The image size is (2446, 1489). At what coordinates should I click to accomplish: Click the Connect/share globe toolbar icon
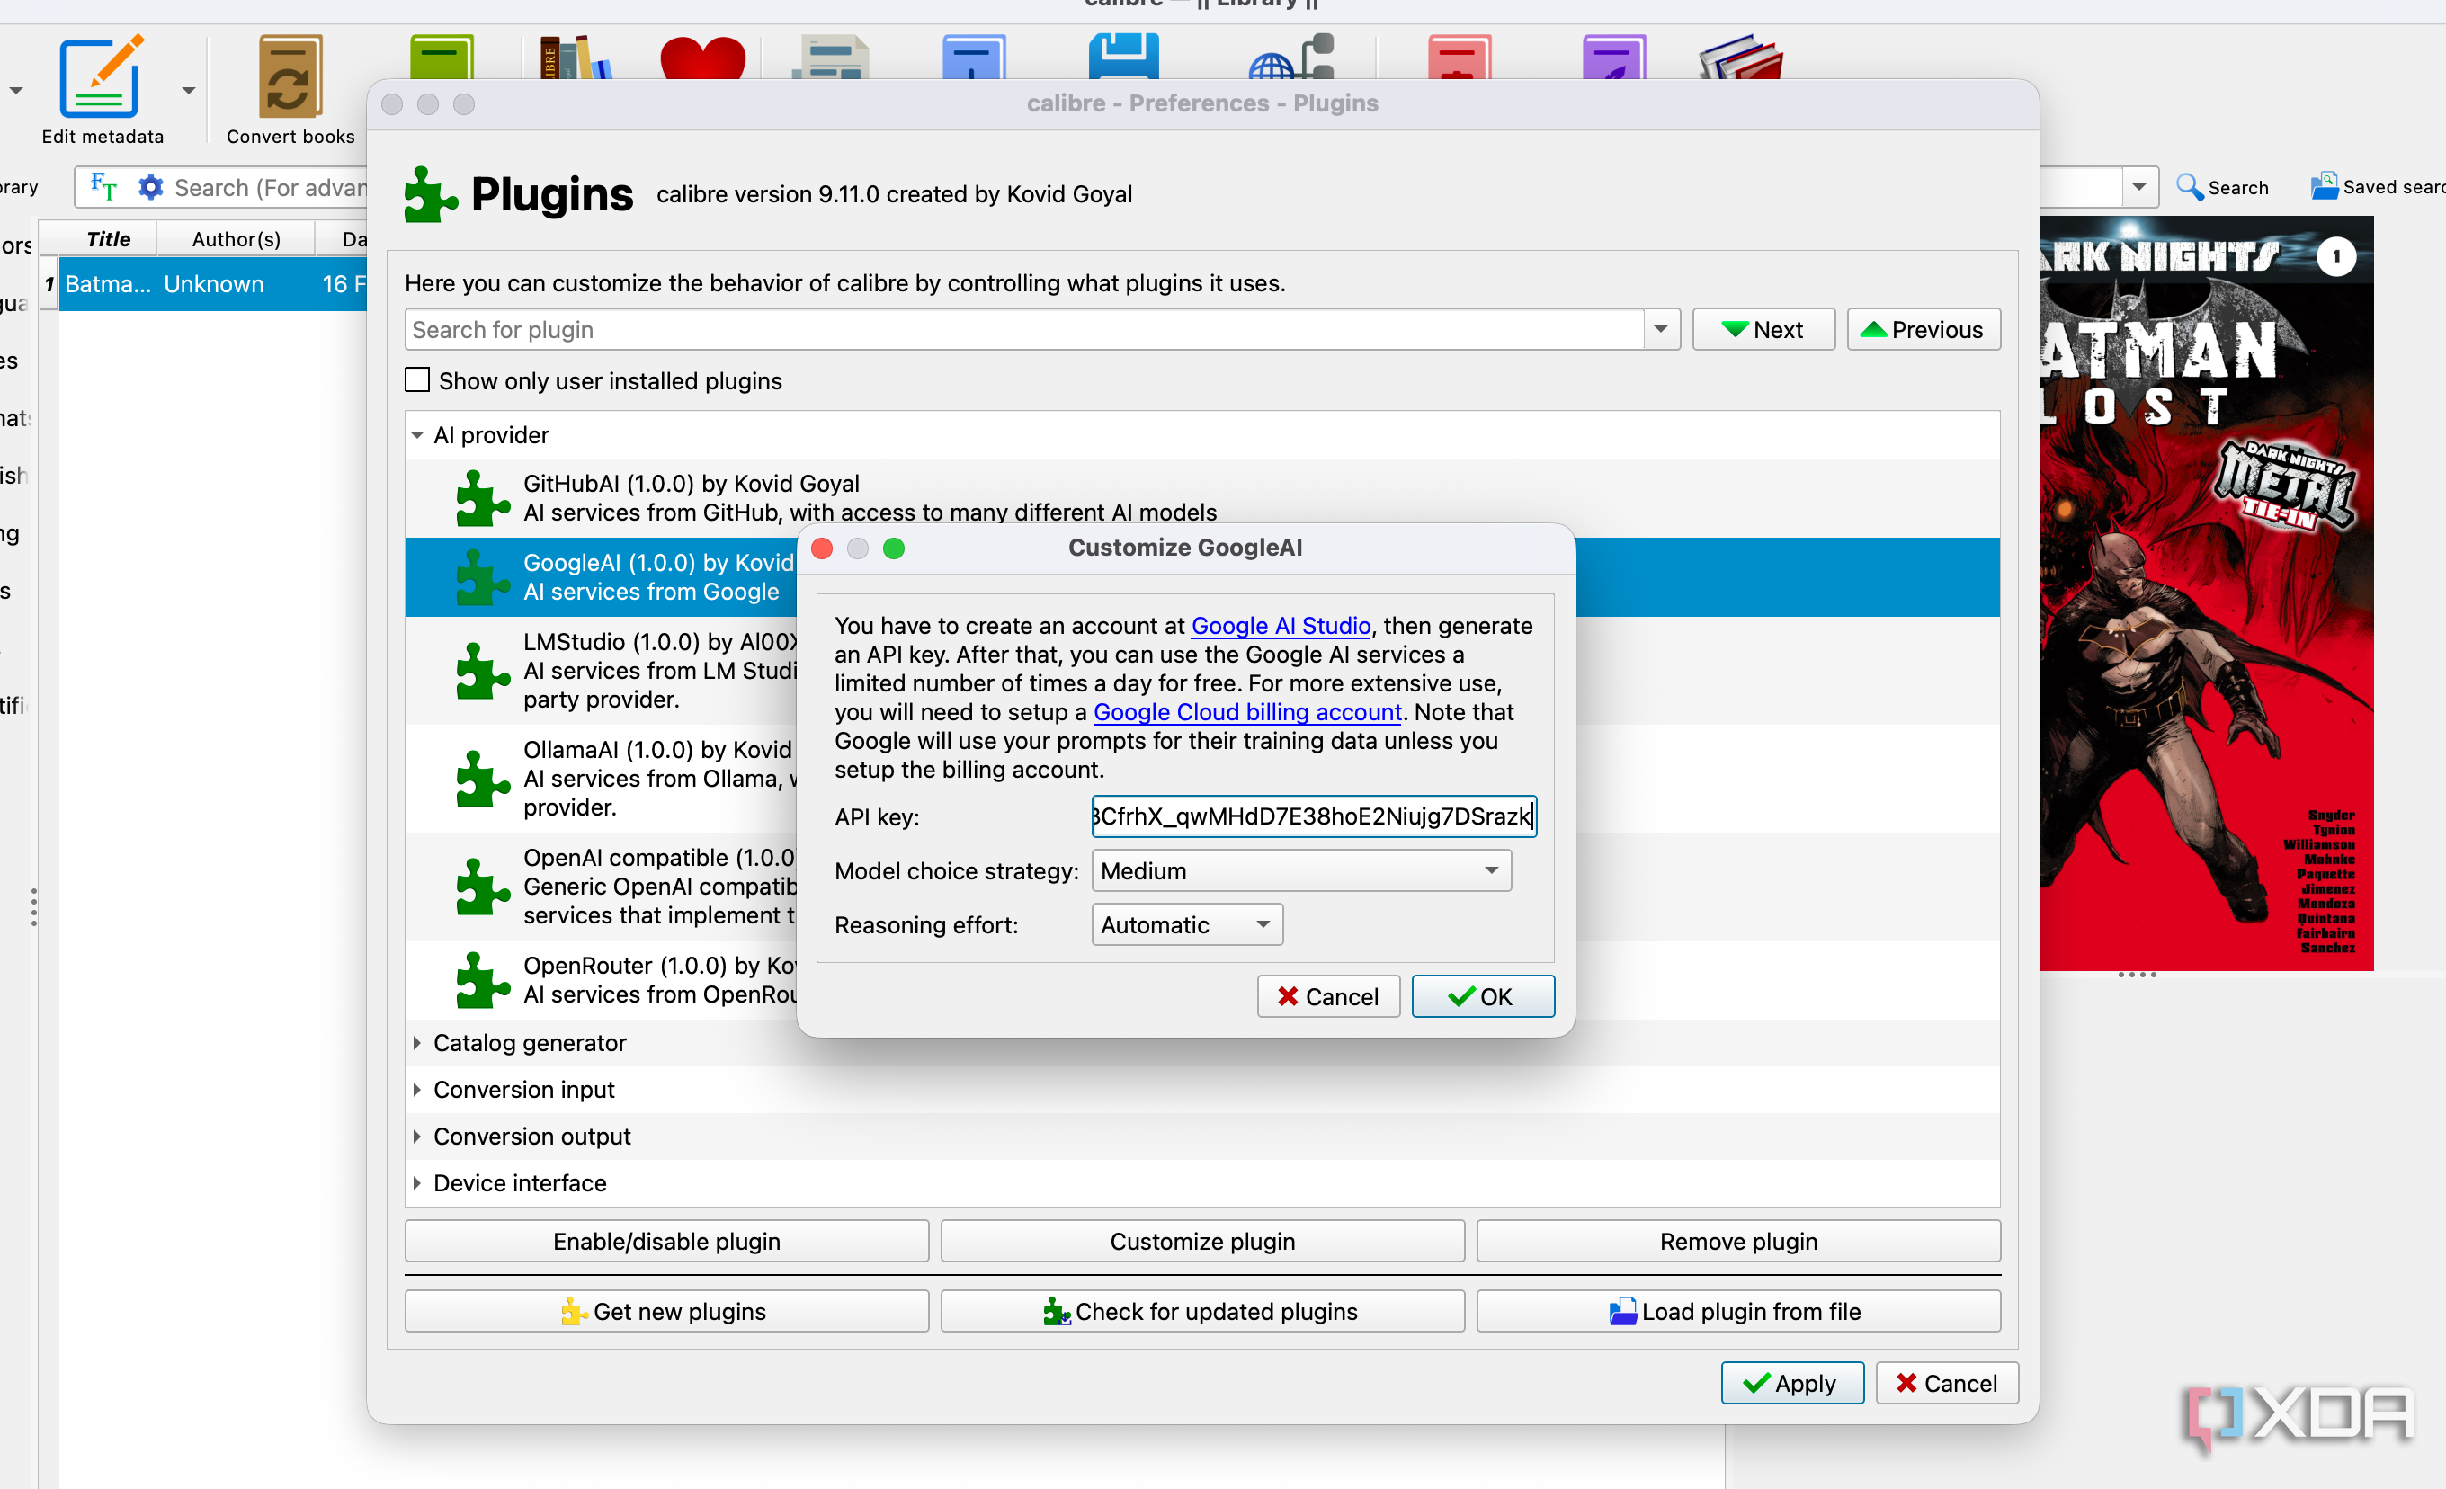1290,57
